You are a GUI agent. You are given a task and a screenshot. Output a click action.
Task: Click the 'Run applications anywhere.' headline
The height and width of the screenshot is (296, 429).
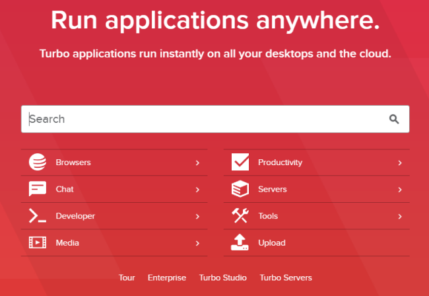pyautogui.click(x=215, y=20)
